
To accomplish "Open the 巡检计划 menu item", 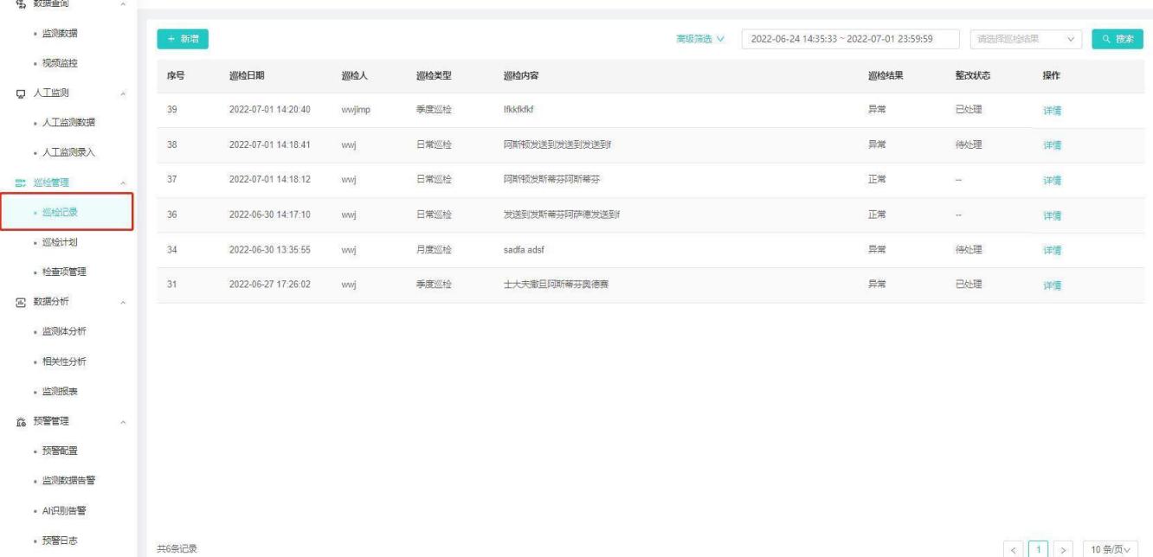I will (63, 242).
